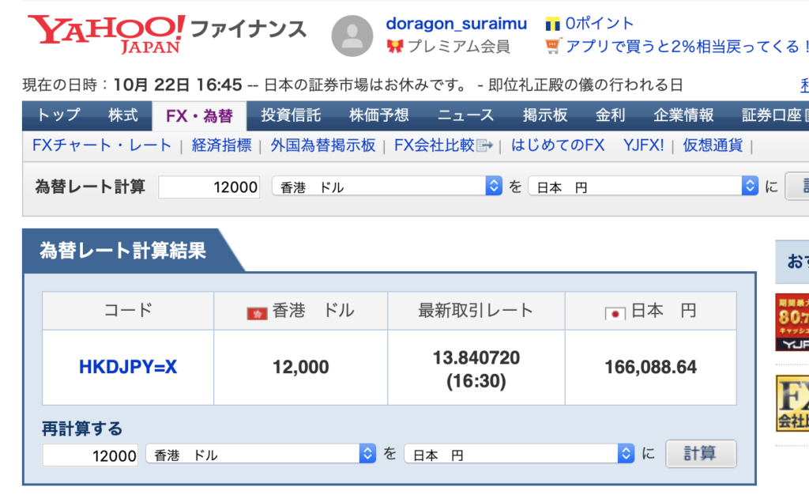Click the T-point icon beside 0ポイント
Viewport: 809px width, 495px height.
(x=552, y=24)
